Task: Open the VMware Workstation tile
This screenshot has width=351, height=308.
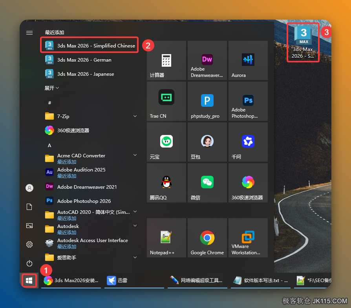Action: click(x=248, y=238)
